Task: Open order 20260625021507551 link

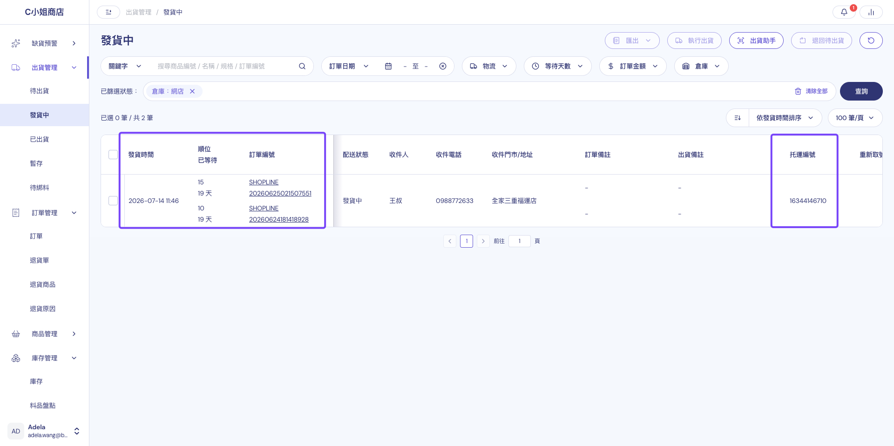Action: pos(280,193)
